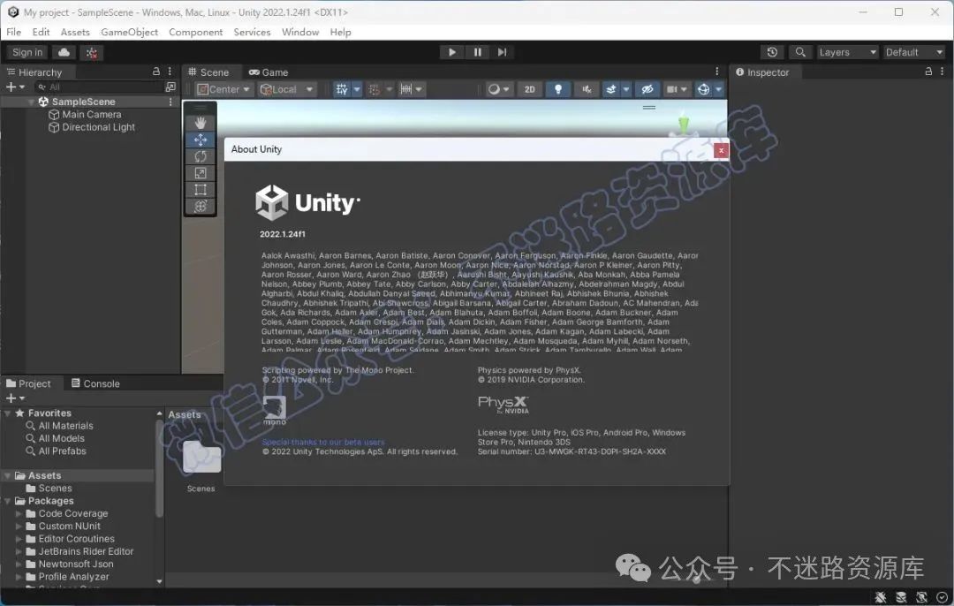Switch to the Game tab
954x606 pixels.
click(269, 72)
